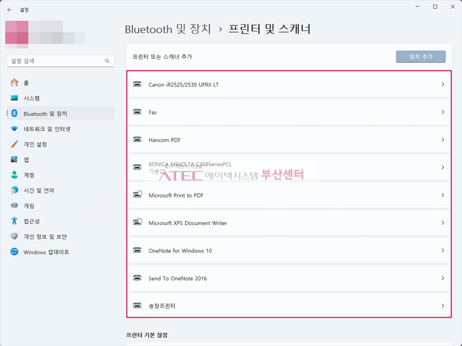Expand the Send To OneNote 2016 chevron
This screenshot has height=346, width=462.
(442, 278)
